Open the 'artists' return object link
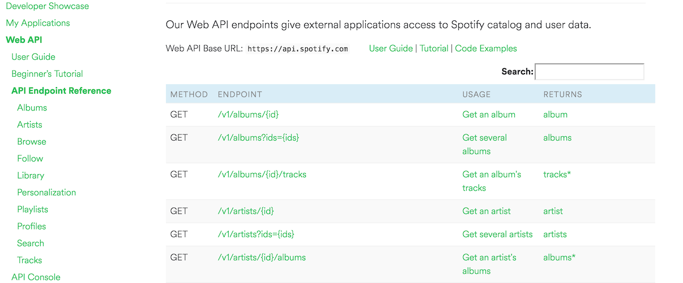The image size is (683, 283). [555, 234]
